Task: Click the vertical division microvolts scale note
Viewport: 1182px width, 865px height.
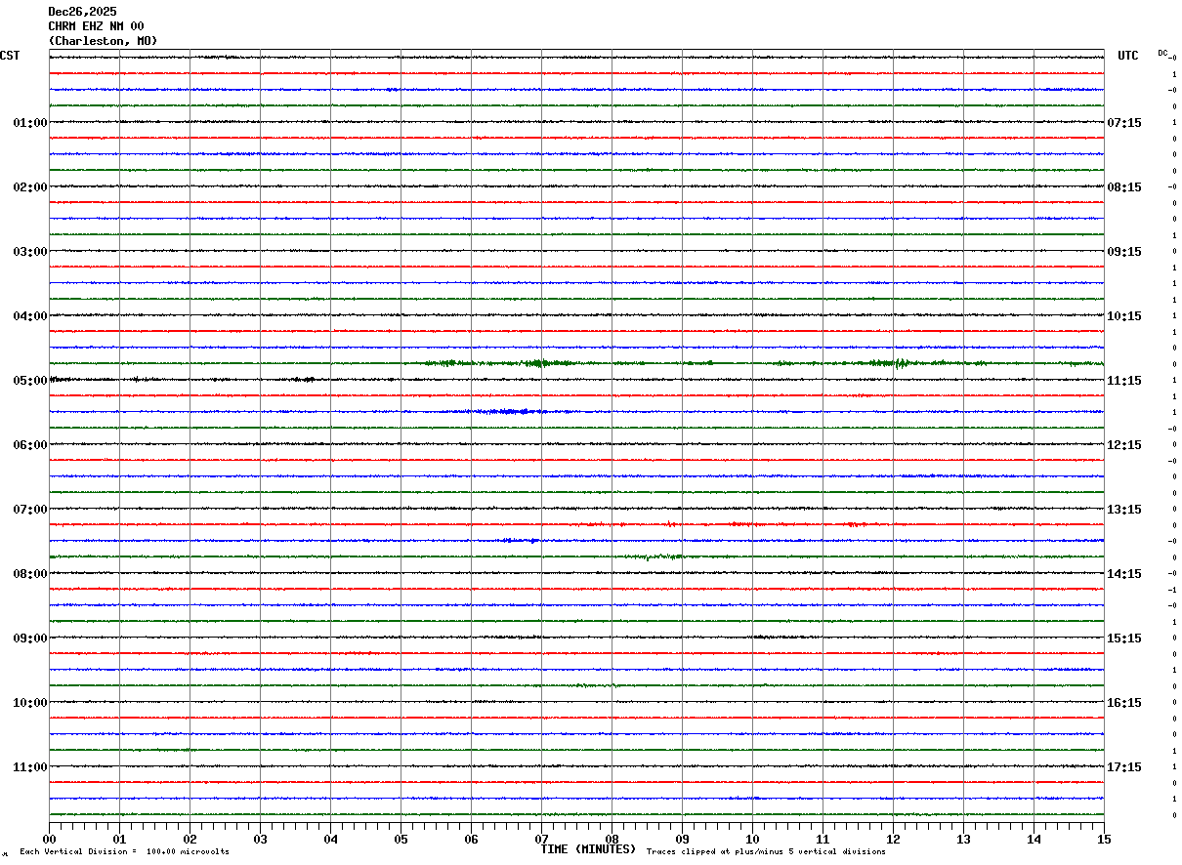Action: click(x=124, y=852)
